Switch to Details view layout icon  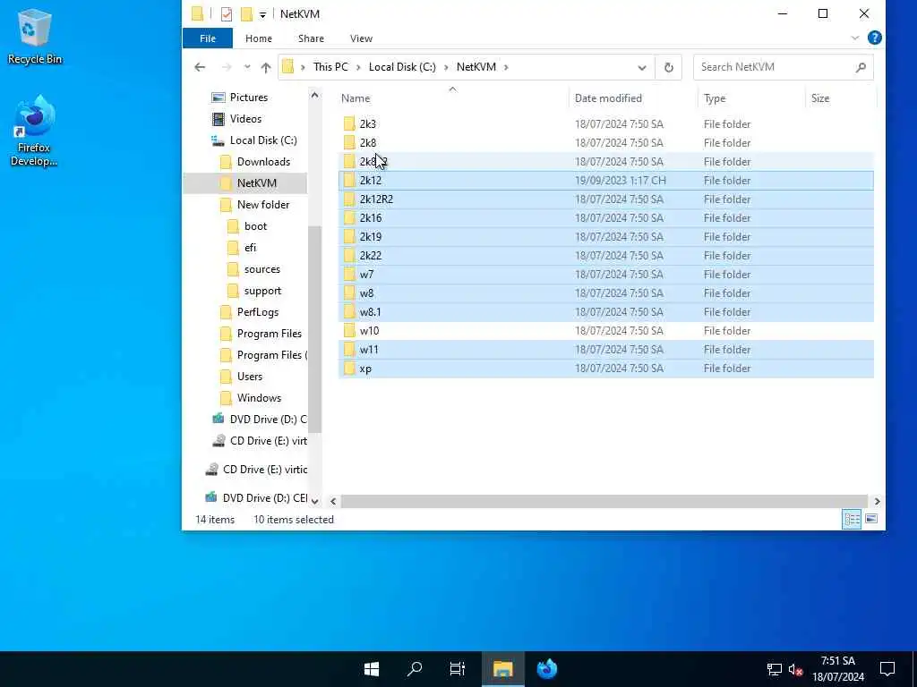pos(852,519)
